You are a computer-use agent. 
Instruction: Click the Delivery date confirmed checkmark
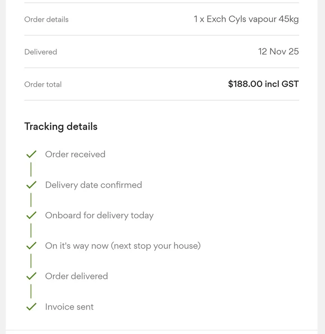point(31,185)
